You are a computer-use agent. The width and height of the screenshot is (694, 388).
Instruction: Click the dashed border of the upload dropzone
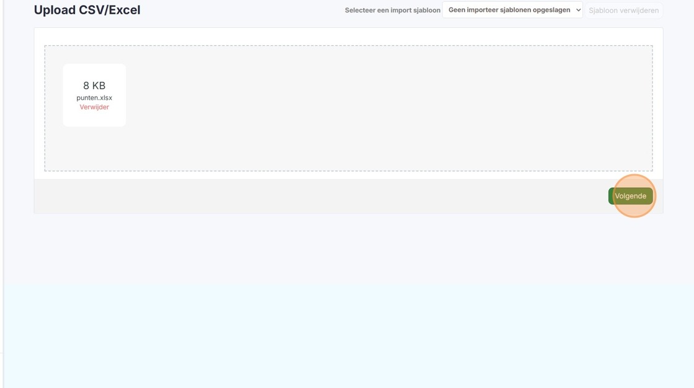(x=348, y=46)
